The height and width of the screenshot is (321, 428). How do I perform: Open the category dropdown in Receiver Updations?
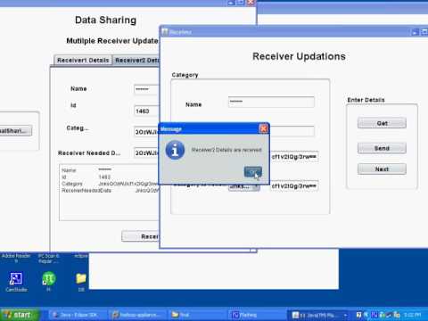[x=244, y=186]
